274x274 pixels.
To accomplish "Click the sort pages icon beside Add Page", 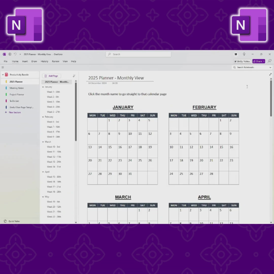I will (74, 76).
